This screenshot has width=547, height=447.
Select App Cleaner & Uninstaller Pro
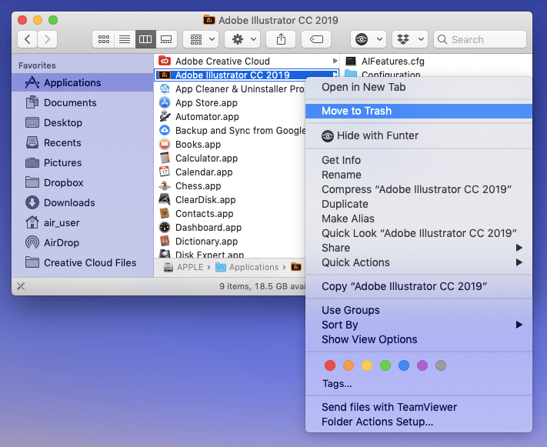pyautogui.click(x=230, y=89)
